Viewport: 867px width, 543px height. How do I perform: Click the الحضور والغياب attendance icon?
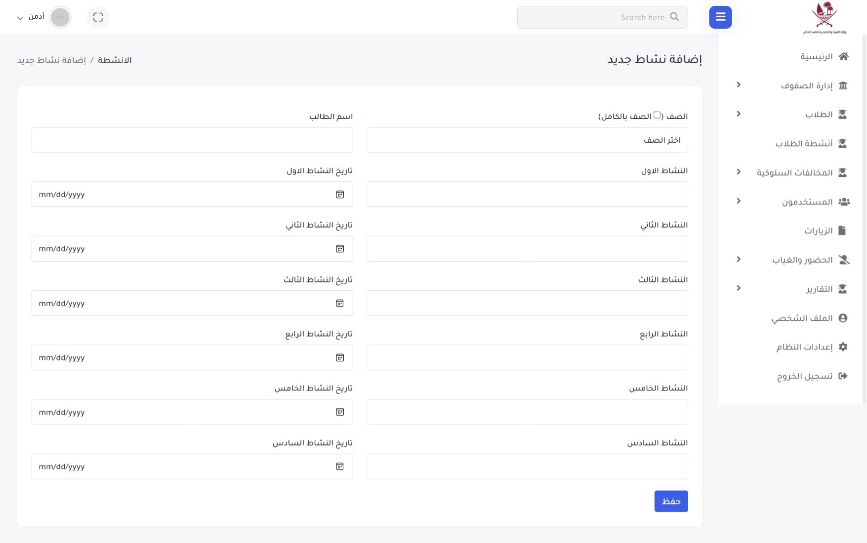[844, 259]
